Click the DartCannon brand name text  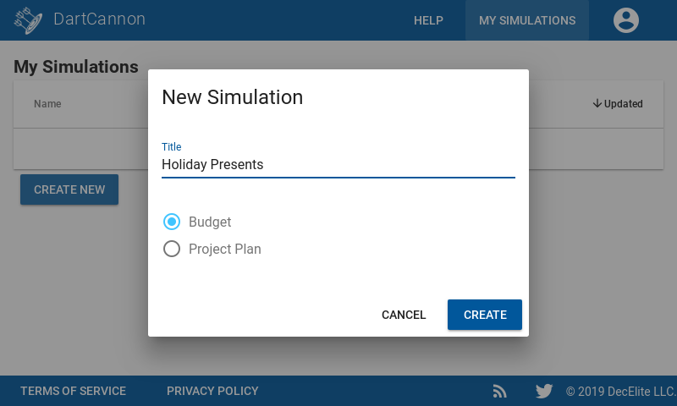[x=99, y=19]
